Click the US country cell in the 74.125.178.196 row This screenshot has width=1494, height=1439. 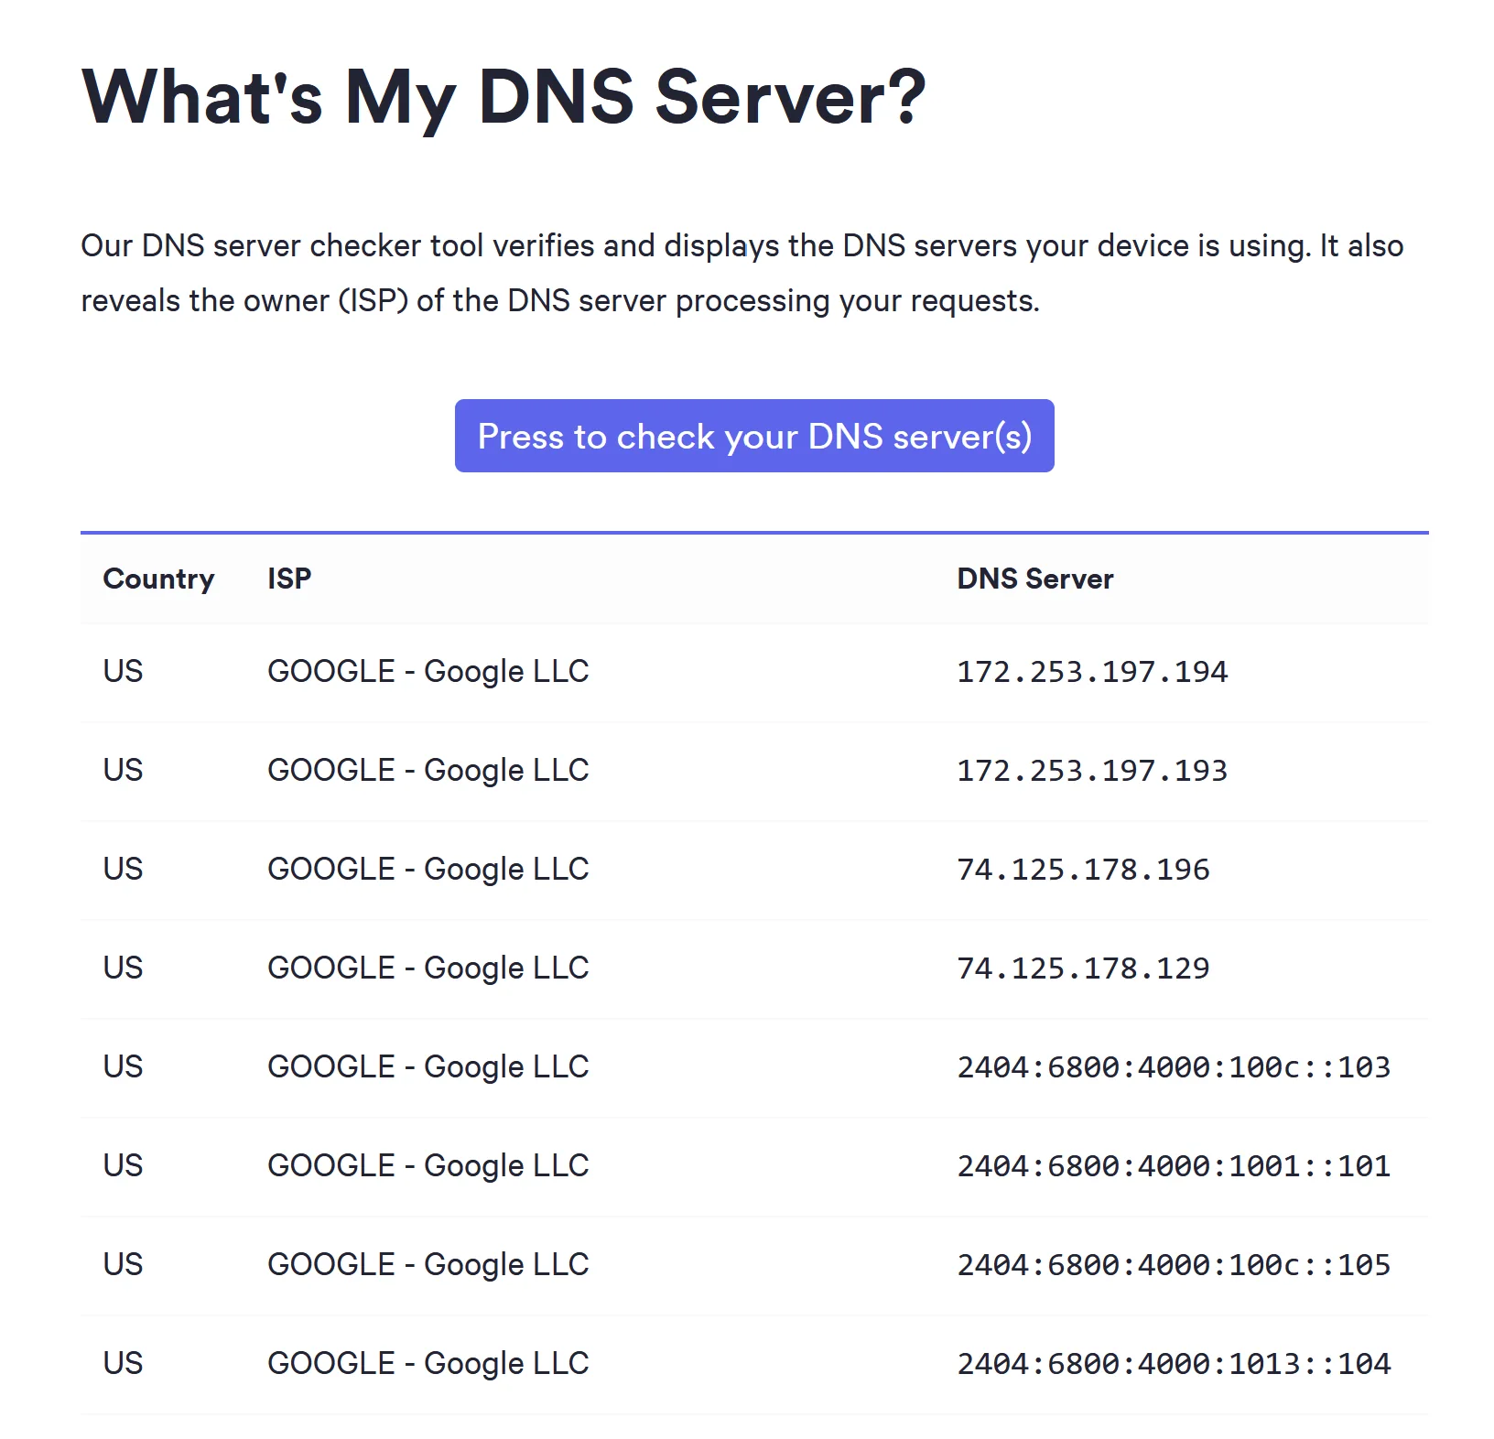(123, 870)
